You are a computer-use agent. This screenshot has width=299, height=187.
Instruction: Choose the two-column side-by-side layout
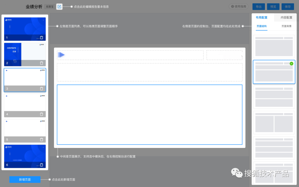click(274, 123)
